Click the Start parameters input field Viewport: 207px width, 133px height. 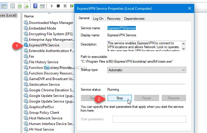click(x=149, y=119)
